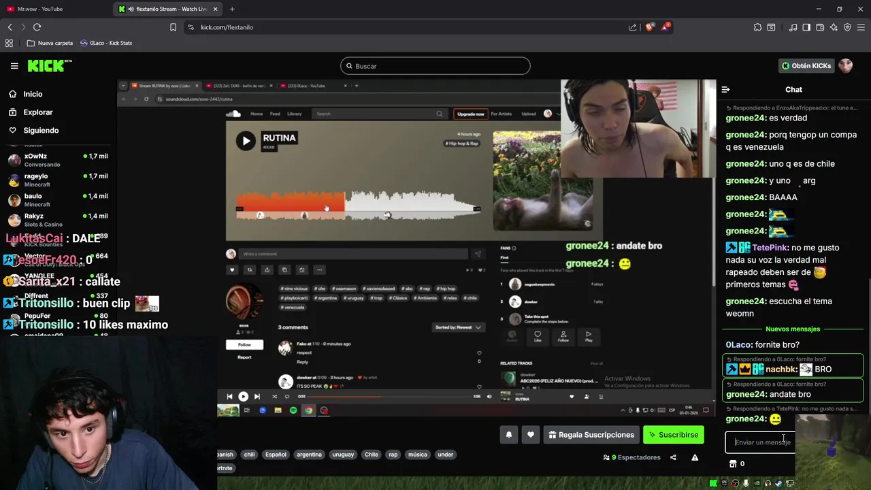The image size is (871, 490).
Task: Open baulo channel in sidebar
Action: coord(58,200)
